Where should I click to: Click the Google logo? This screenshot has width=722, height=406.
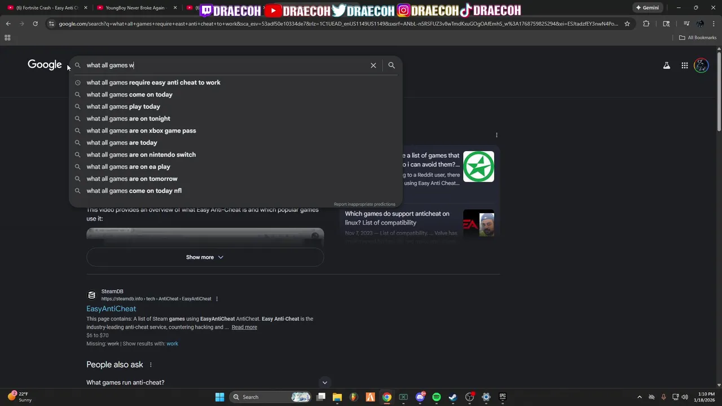(45, 65)
